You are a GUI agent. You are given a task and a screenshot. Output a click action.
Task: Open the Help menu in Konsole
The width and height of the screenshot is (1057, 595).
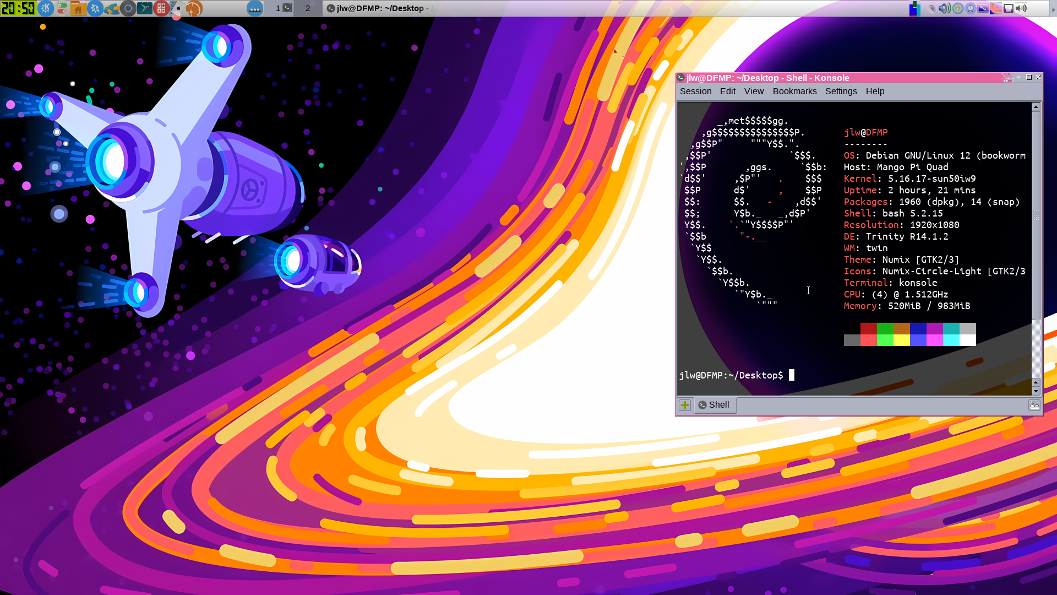click(x=875, y=91)
